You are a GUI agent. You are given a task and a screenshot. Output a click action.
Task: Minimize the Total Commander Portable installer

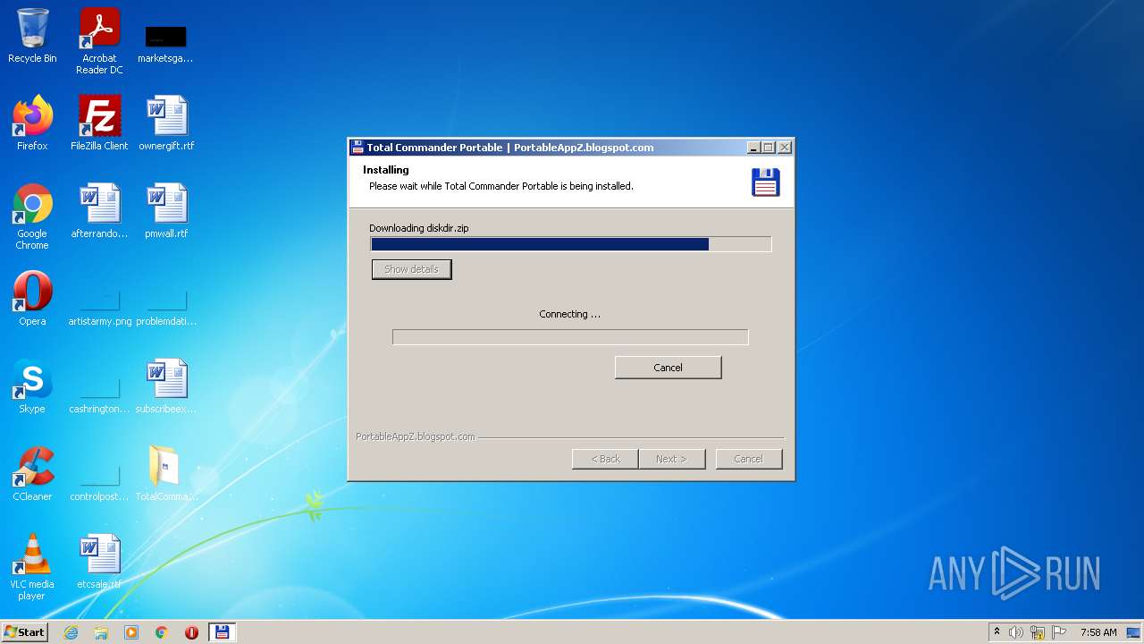[753, 148]
